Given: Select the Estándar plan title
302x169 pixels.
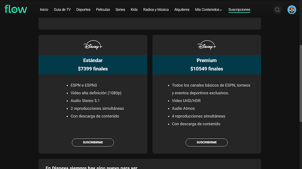Looking at the screenshot, I should tap(93, 60).
